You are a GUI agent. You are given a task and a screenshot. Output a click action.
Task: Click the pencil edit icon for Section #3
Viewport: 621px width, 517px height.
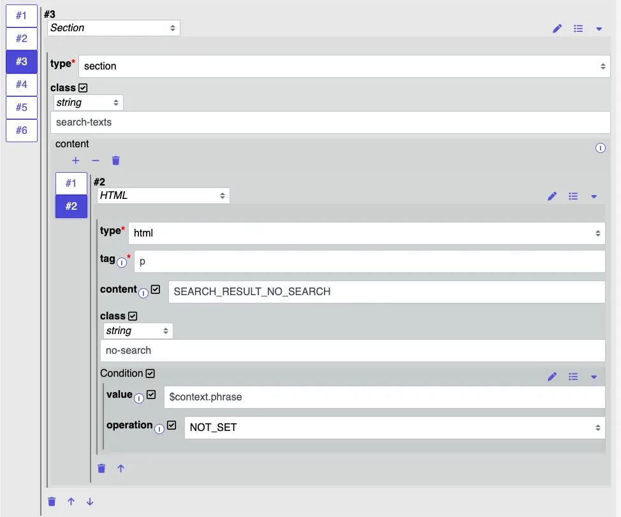tap(557, 29)
